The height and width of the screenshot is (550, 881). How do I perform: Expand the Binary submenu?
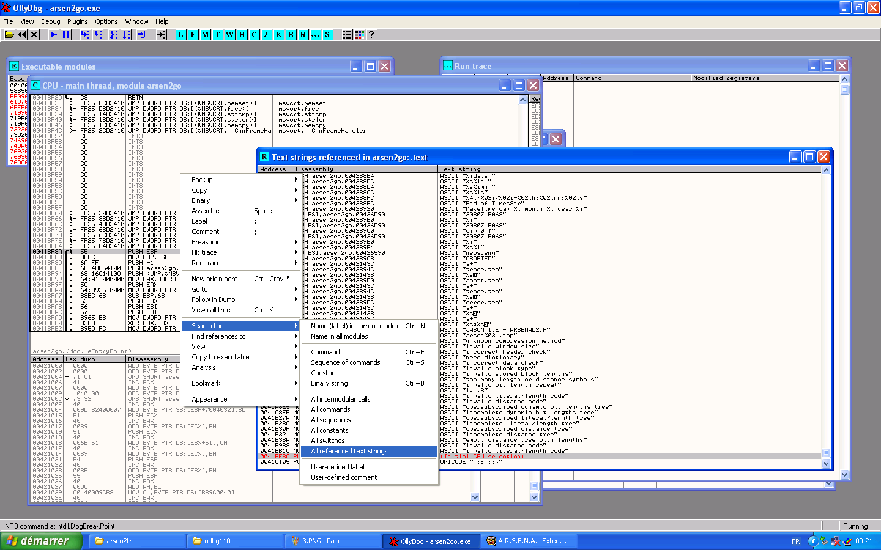click(240, 200)
